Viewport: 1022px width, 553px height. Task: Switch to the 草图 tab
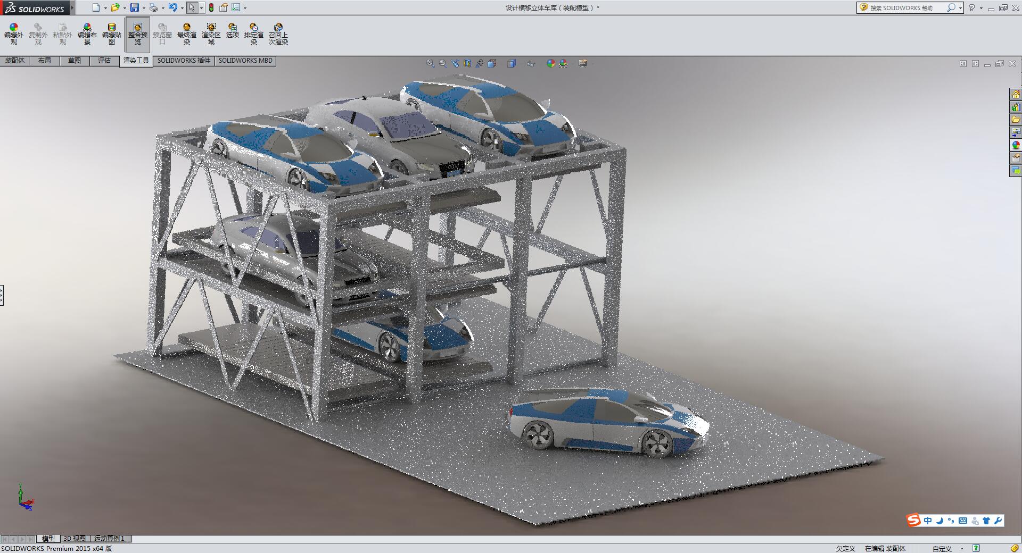[75, 61]
